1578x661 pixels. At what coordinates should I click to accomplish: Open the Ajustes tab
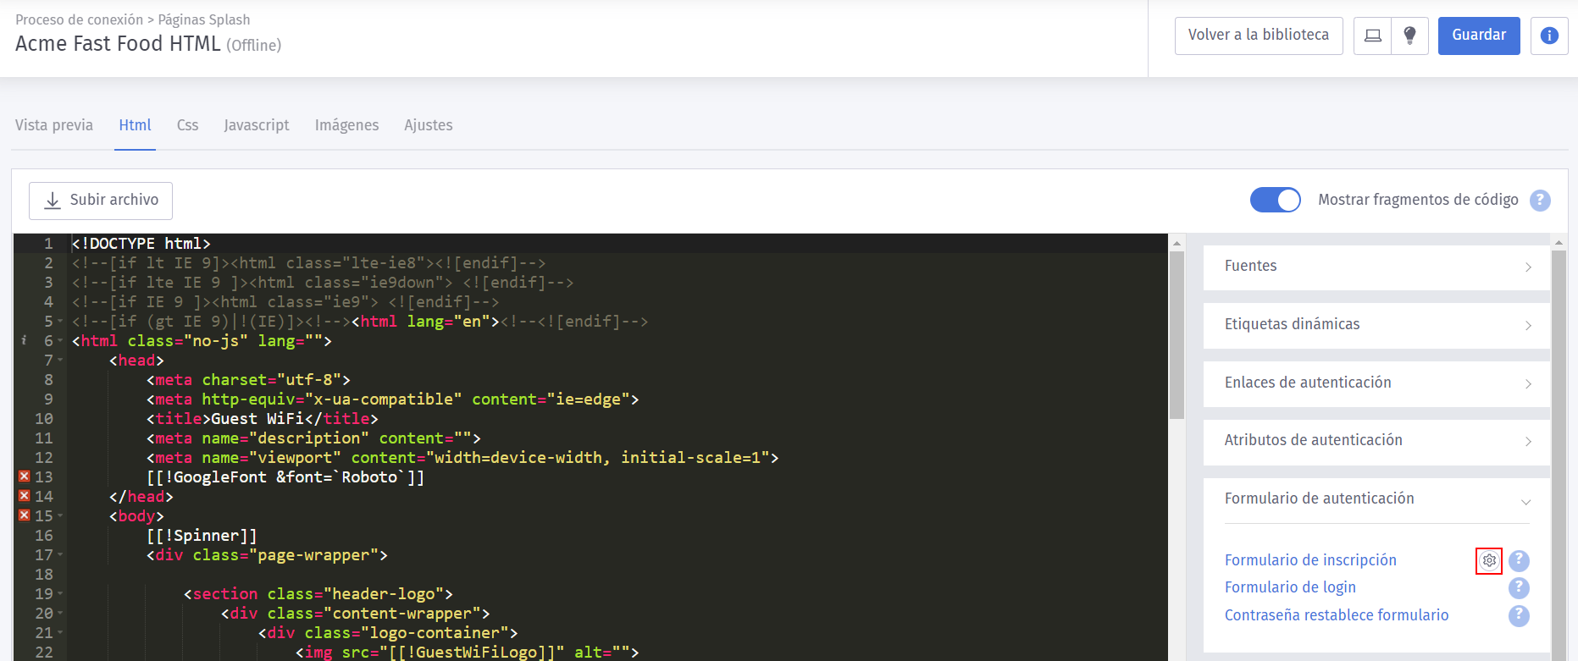[x=429, y=125]
